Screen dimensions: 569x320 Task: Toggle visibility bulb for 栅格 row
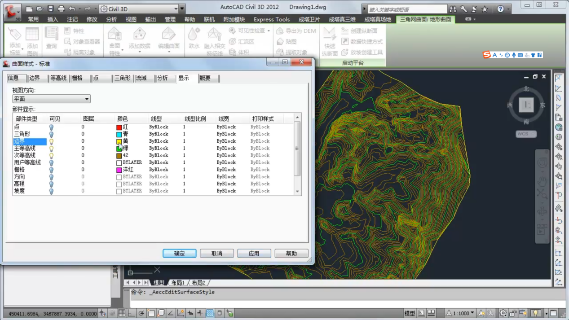point(51,170)
